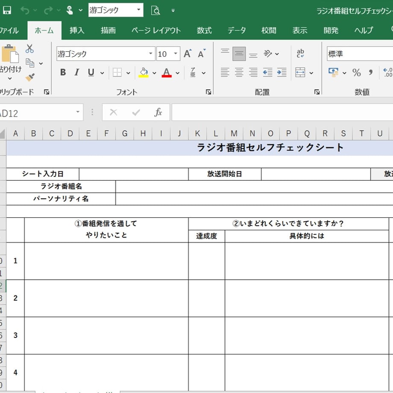
Task: Apply red font color
Action: [167, 73]
